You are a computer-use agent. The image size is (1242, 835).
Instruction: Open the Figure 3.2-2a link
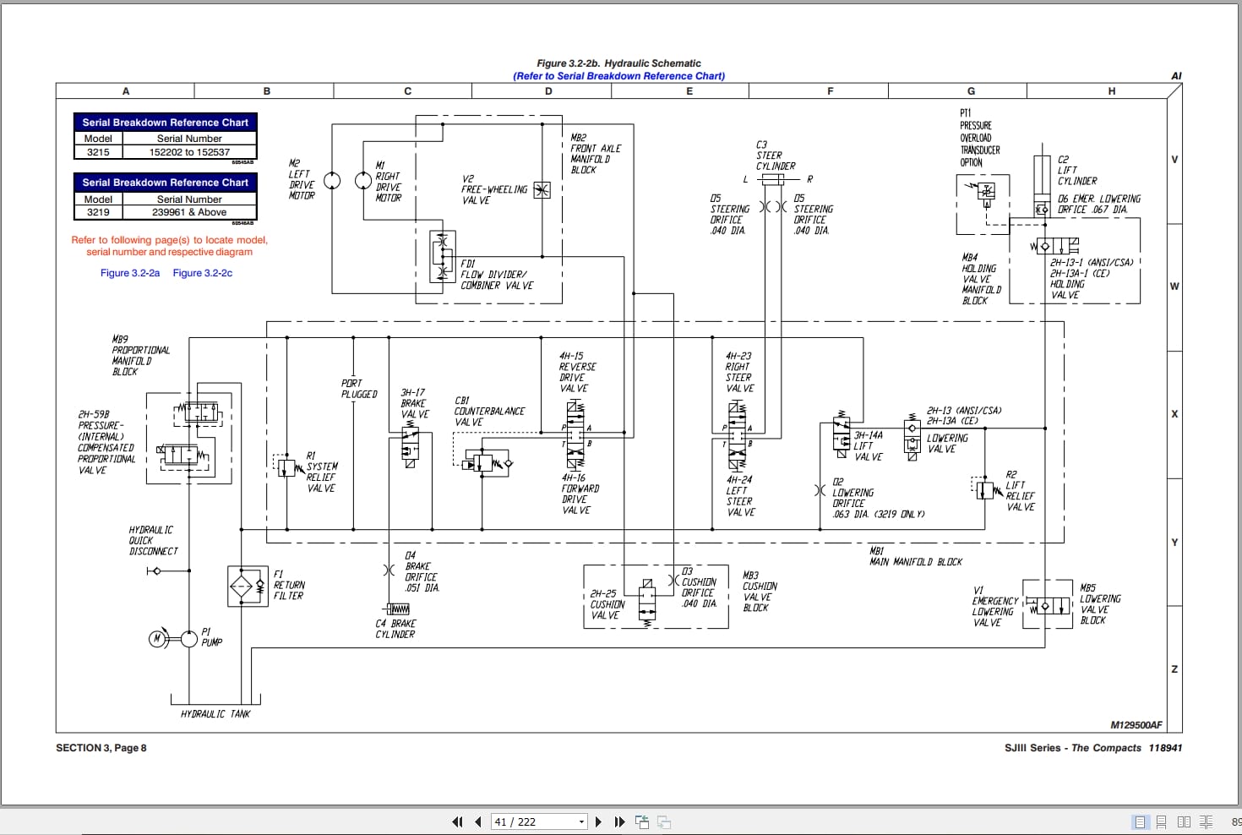click(130, 273)
